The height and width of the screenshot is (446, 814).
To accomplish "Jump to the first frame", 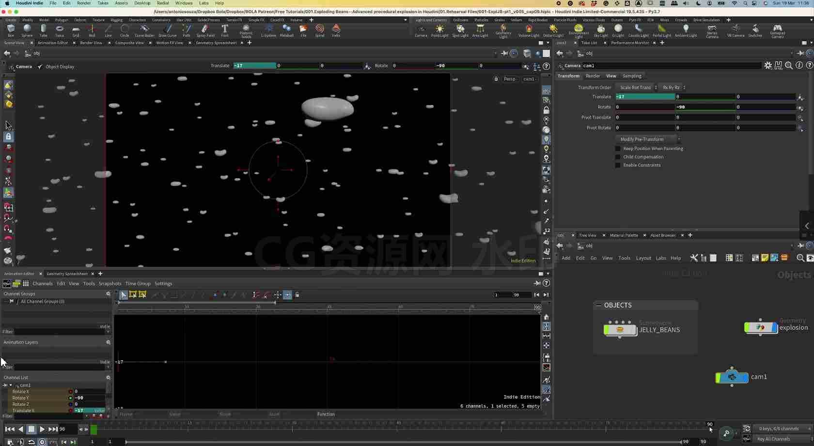I will pos(10,429).
